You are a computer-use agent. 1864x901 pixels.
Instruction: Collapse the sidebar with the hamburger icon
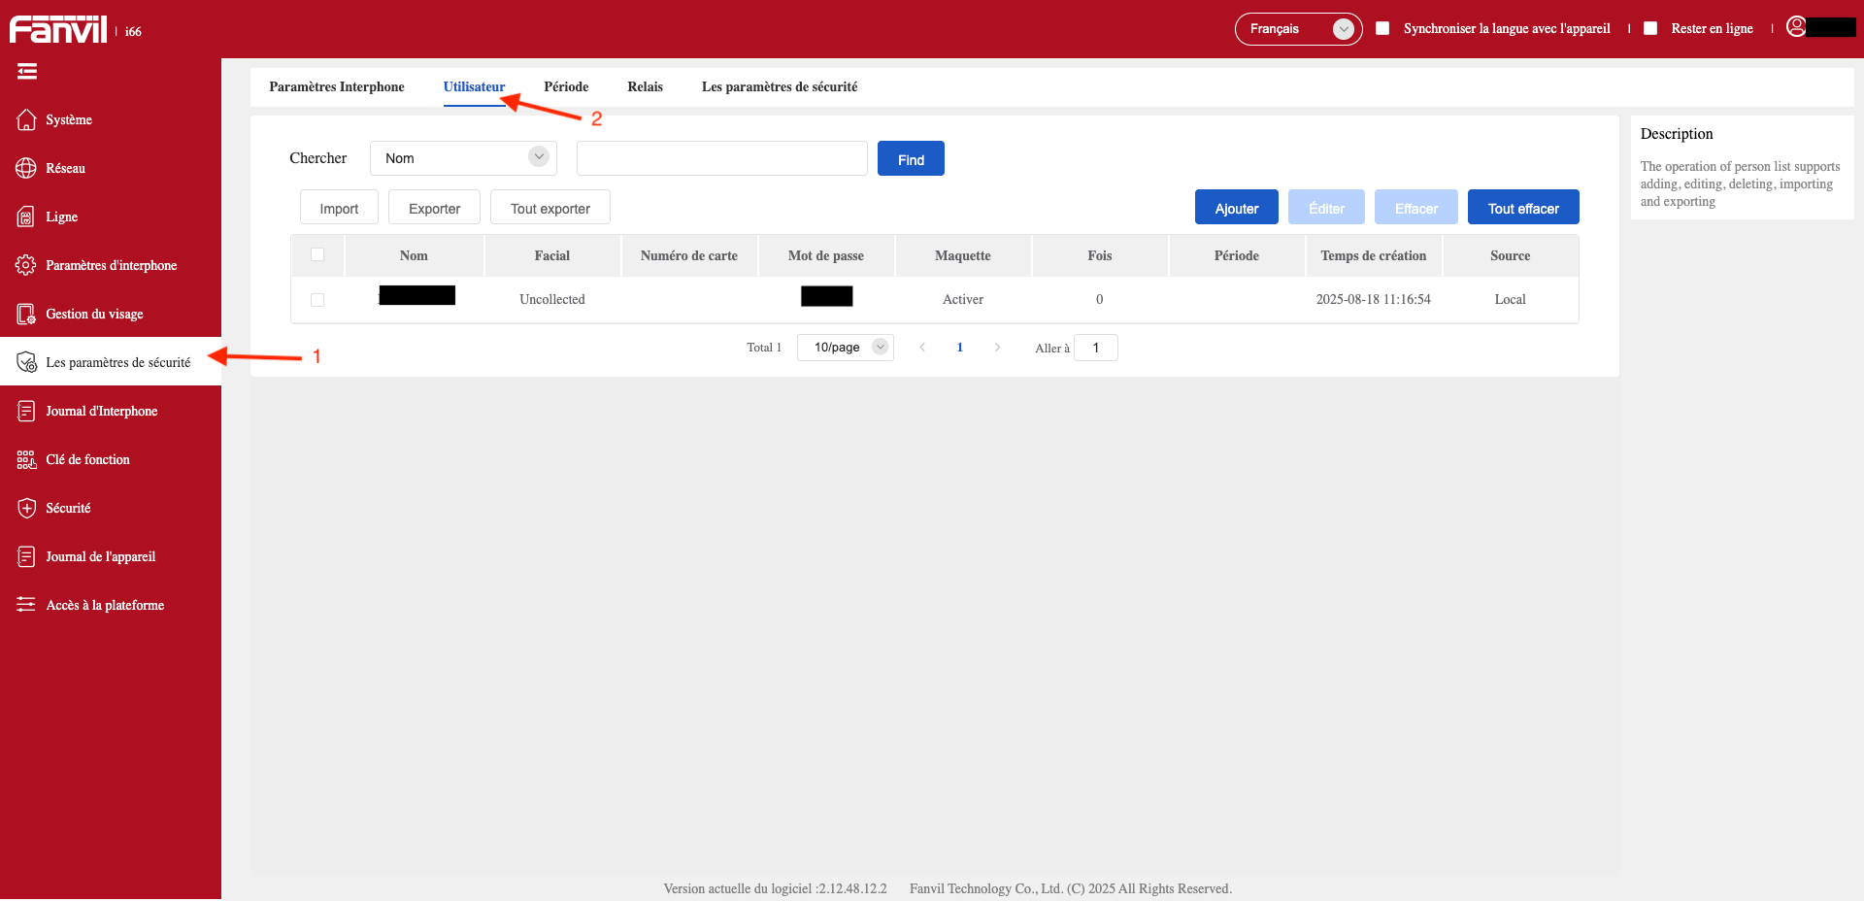[27, 71]
